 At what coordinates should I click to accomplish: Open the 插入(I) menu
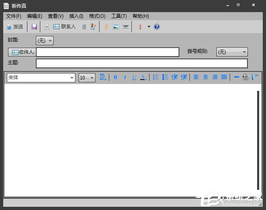pos(76,16)
